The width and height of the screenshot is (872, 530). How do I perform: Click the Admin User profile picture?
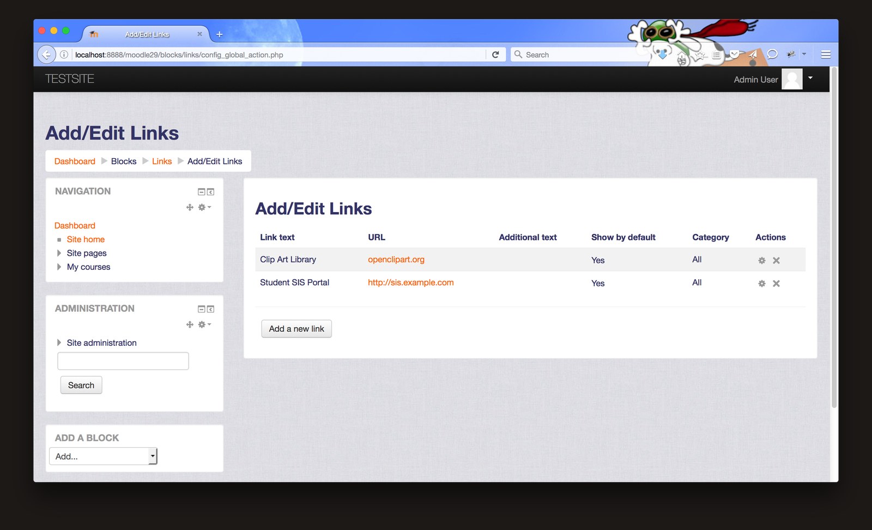click(x=792, y=79)
